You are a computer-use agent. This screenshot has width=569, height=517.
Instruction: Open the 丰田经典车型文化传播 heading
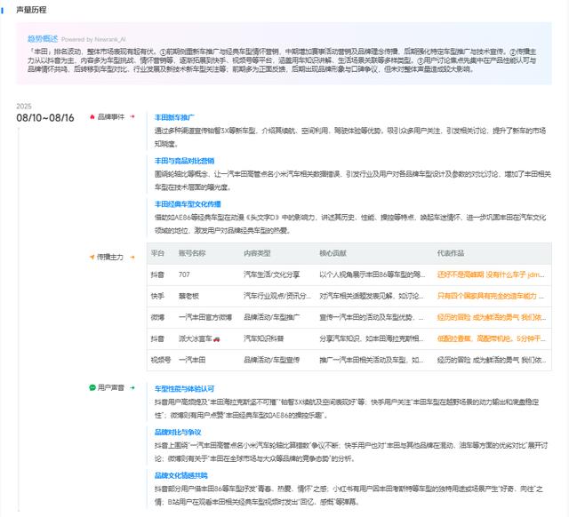[x=188, y=204]
